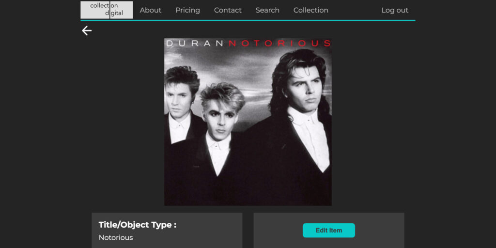Viewport: 496px width, 248px height.
Task: Open the collection digital logo home link
Action: click(107, 10)
